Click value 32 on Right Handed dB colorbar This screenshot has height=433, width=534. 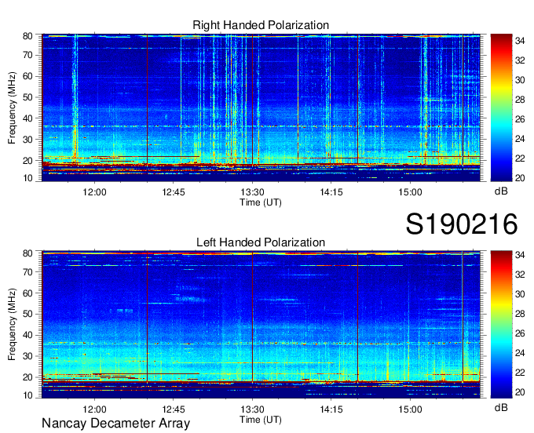(x=520, y=60)
